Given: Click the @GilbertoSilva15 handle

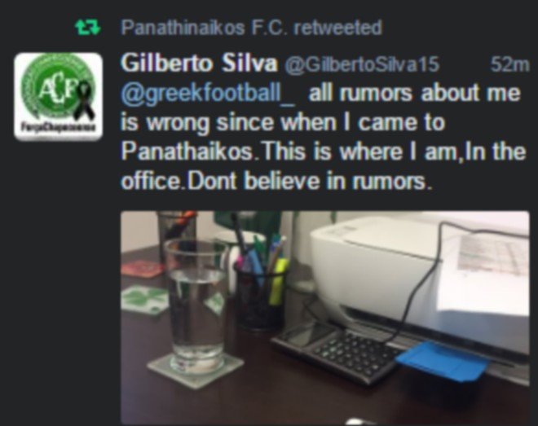Looking at the screenshot, I should point(362,64).
